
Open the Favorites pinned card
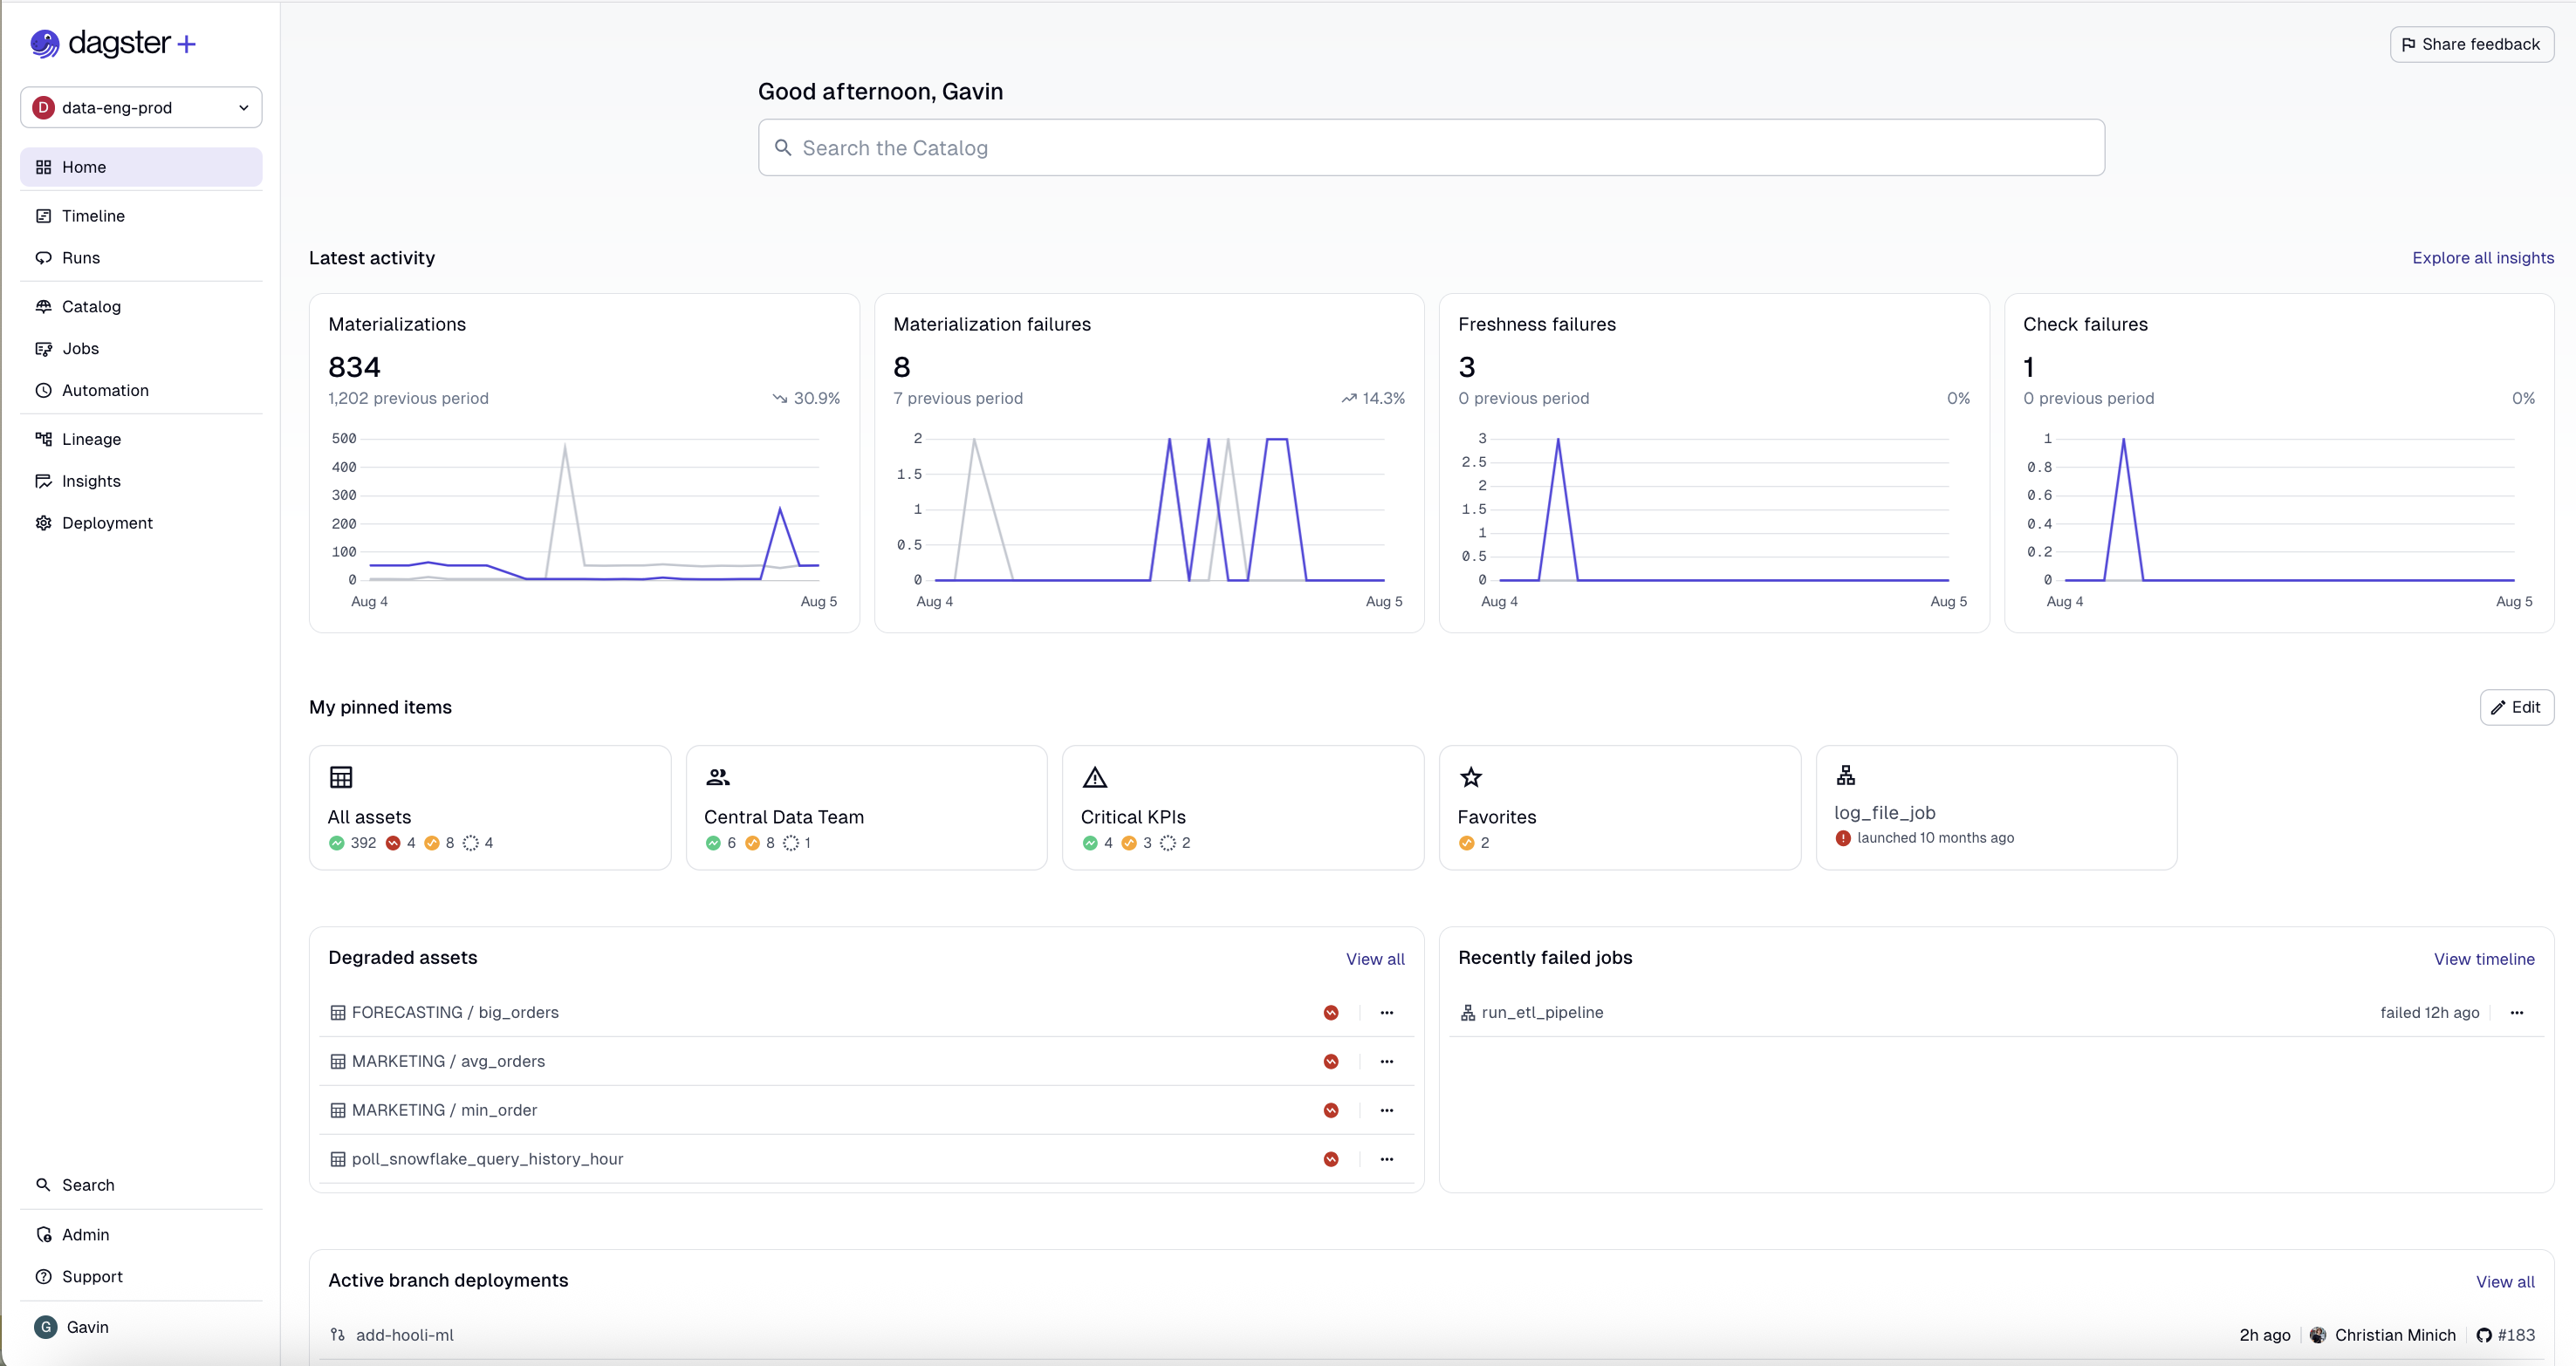[x=1619, y=808]
